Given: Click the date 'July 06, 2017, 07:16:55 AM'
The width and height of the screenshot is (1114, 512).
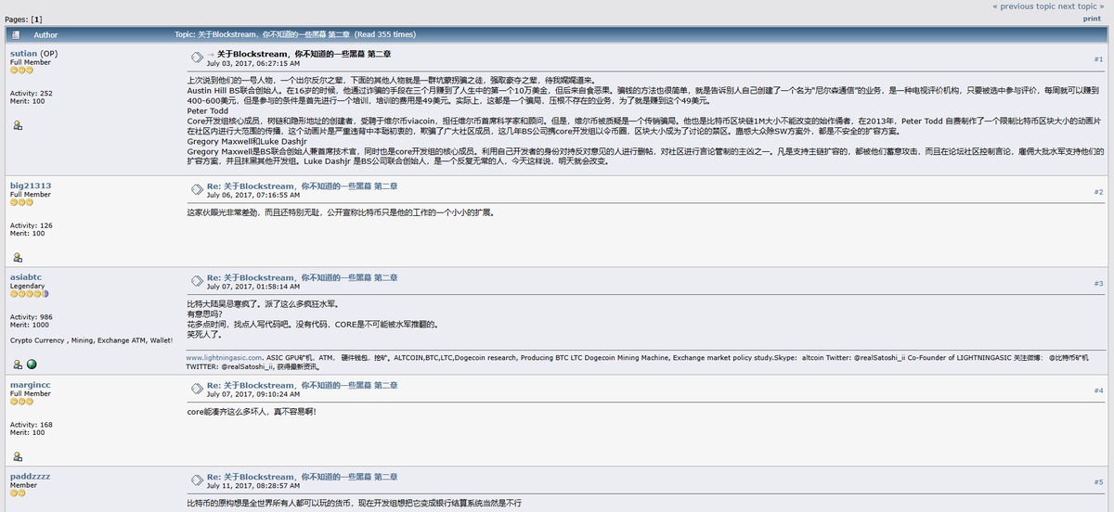Looking at the screenshot, I should tap(253, 195).
